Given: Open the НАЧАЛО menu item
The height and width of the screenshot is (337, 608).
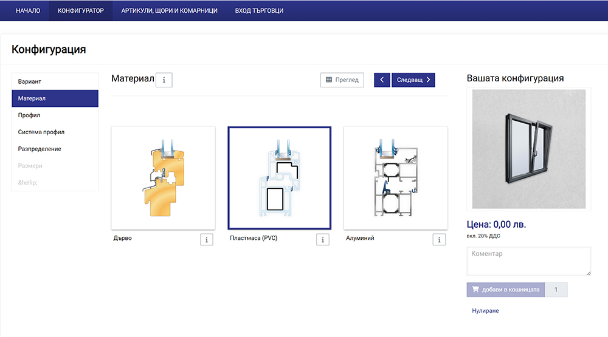Looking at the screenshot, I should (x=28, y=10).
